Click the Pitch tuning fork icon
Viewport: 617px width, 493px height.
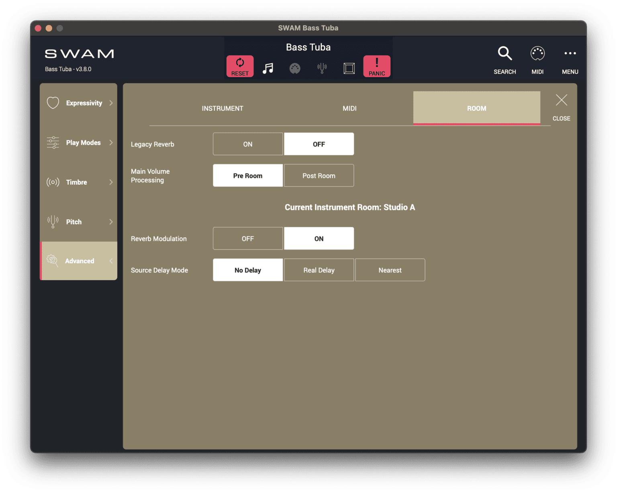(x=53, y=221)
